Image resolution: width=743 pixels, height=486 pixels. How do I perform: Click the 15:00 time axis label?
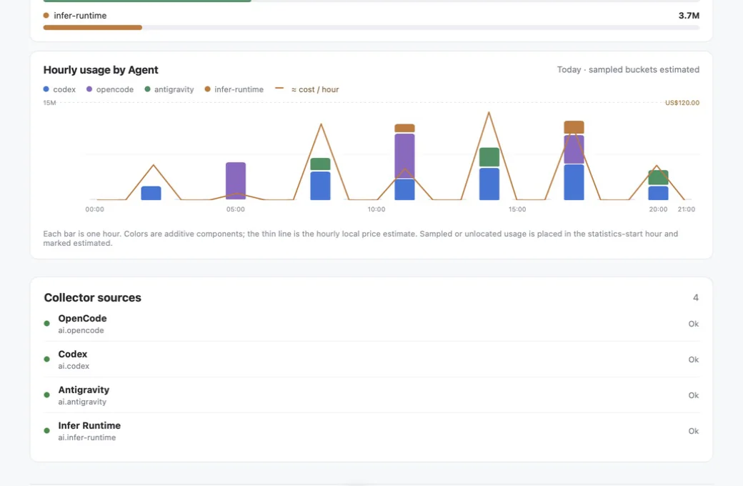coord(517,209)
